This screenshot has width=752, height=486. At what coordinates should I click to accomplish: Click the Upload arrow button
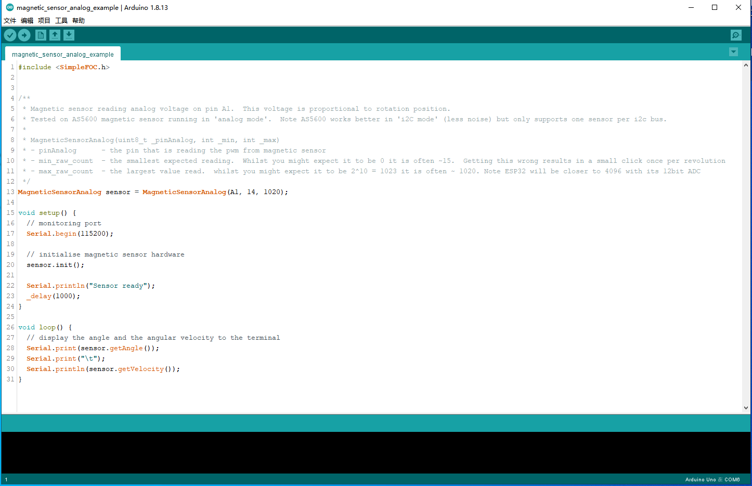[x=24, y=35]
